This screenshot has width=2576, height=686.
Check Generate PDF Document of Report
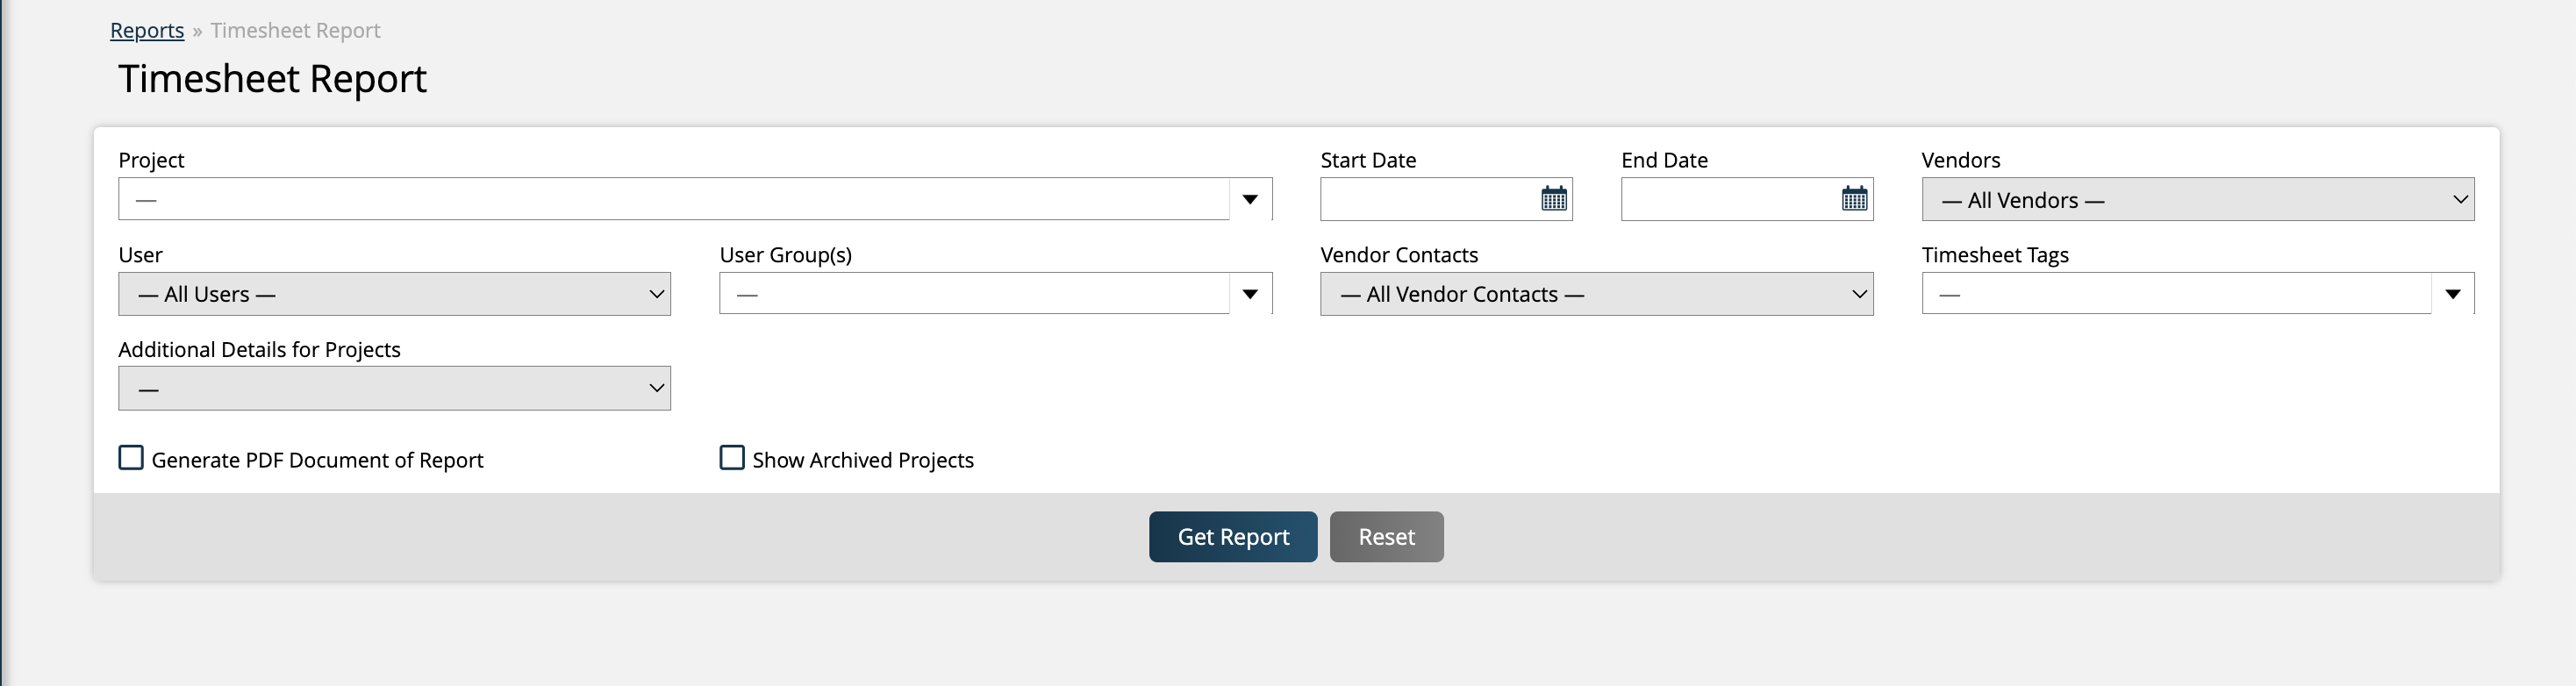click(x=131, y=458)
